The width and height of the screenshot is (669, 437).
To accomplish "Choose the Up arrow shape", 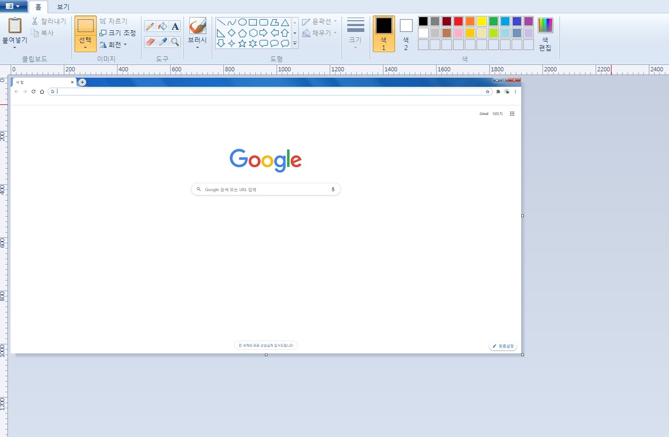I will coord(285,33).
